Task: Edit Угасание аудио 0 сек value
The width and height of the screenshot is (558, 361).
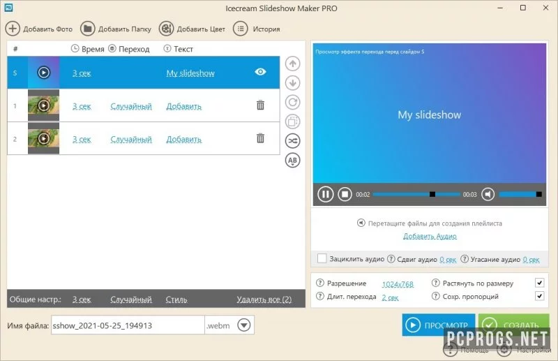Action: pos(531,260)
